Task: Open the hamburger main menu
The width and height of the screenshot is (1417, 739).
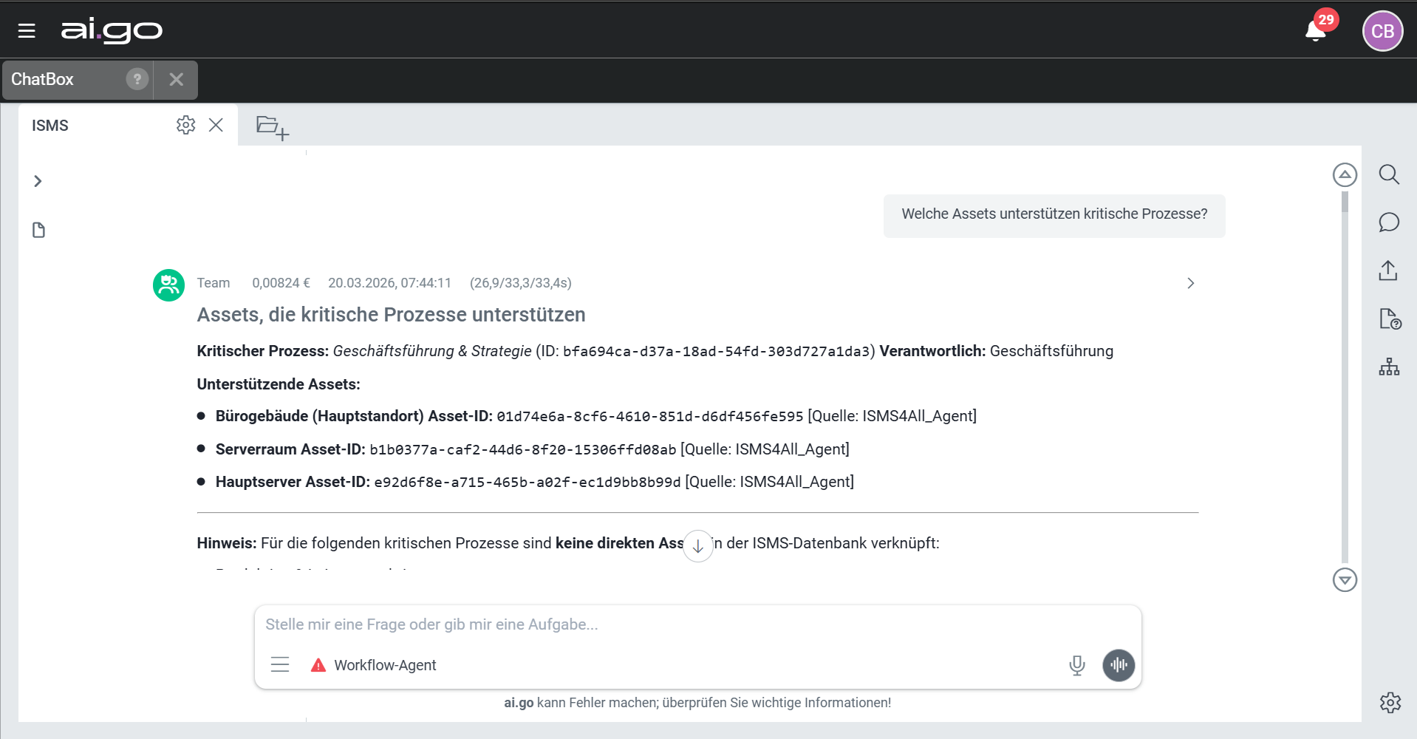Action: click(27, 31)
